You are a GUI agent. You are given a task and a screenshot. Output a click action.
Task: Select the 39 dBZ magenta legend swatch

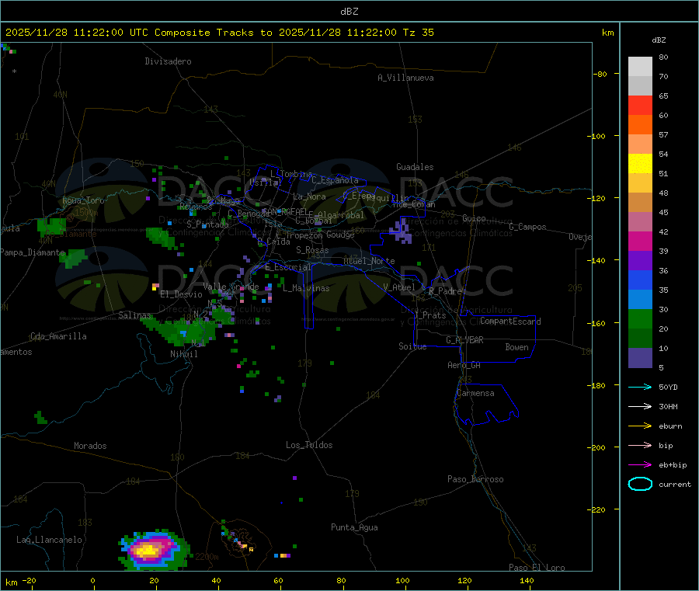(x=640, y=241)
